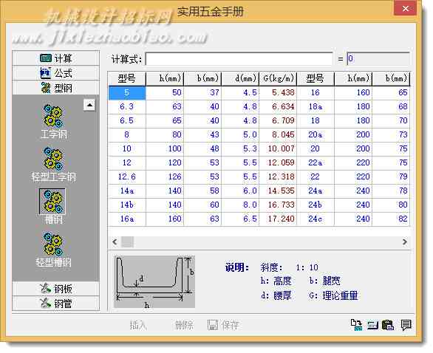Image resolution: width=433 pixels, height=353 pixels.
Task: Click the document-with-keyboard icon in bottom toolbar
Action: click(356, 325)
